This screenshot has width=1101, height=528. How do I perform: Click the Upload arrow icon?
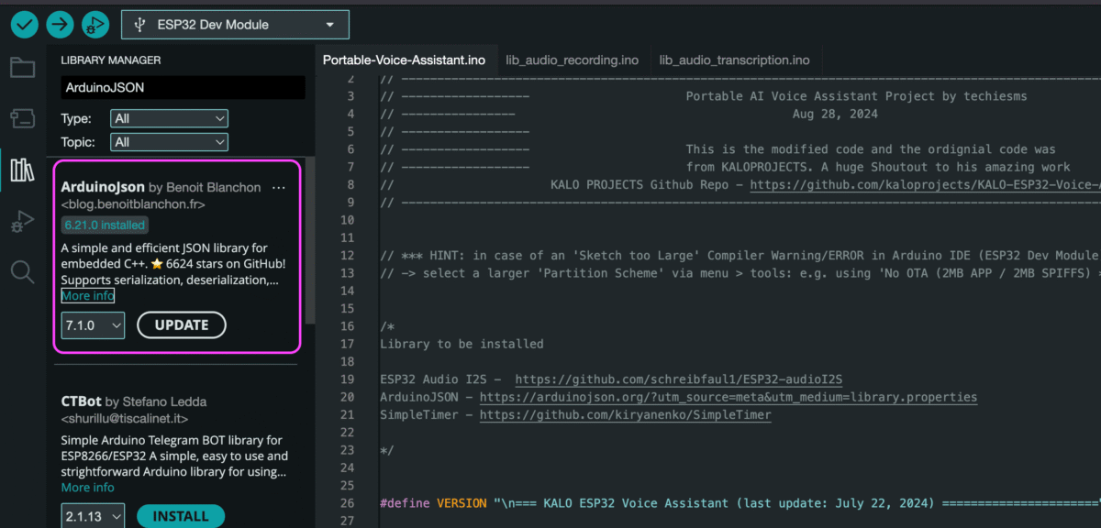[59, 24]
